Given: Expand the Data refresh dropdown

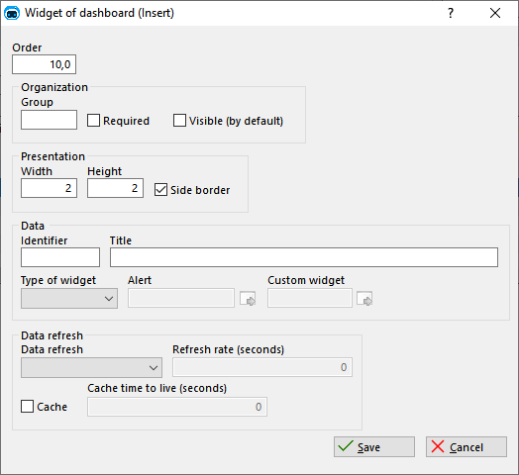Looking at the screenshot, I should click(x=91, y=367).
